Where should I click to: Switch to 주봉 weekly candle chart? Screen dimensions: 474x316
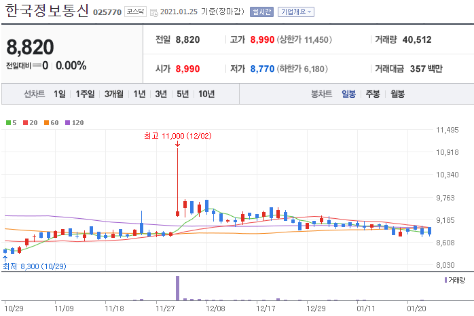coord(373,94)
